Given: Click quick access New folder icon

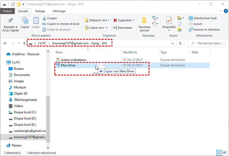Looking at the screenshot, I should (x=19, y=4).
